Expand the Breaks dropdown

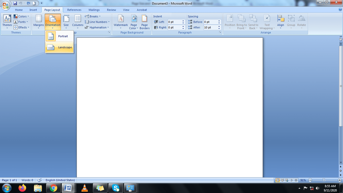coord(93,17)
